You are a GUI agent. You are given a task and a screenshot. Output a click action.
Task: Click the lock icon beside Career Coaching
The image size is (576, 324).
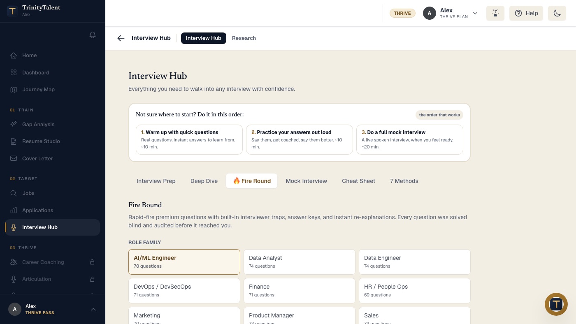point(92,262)
